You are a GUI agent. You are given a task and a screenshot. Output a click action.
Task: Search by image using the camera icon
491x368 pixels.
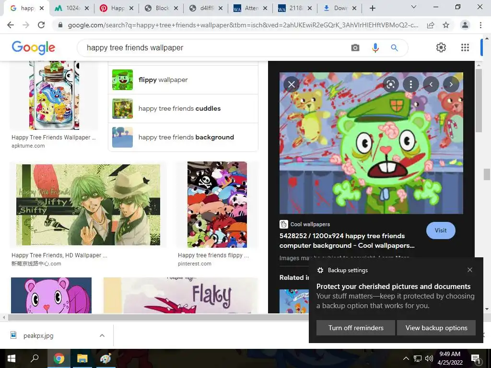coord(355,47)
